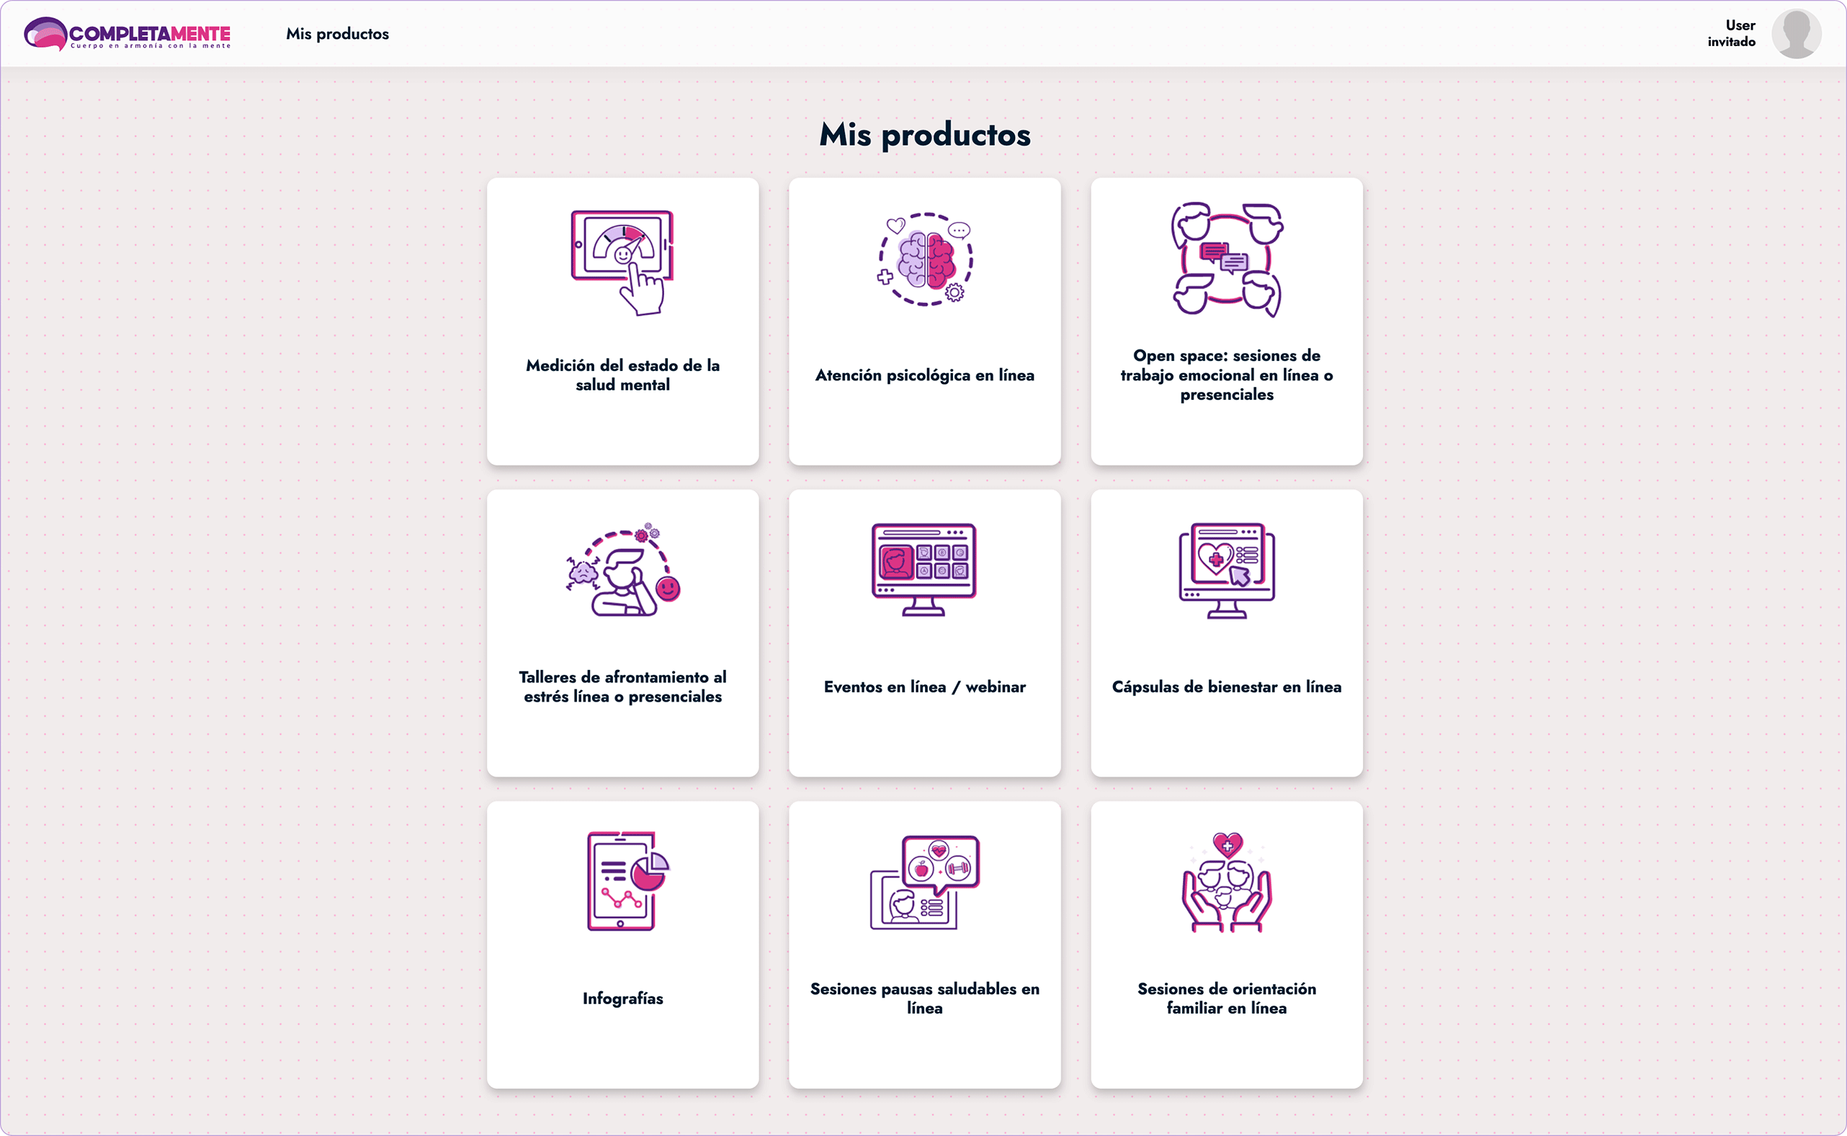Click the tablet gauge mental health measurement icon
This screenshot has height=1136, width=1847.
[x=622, y=261]
